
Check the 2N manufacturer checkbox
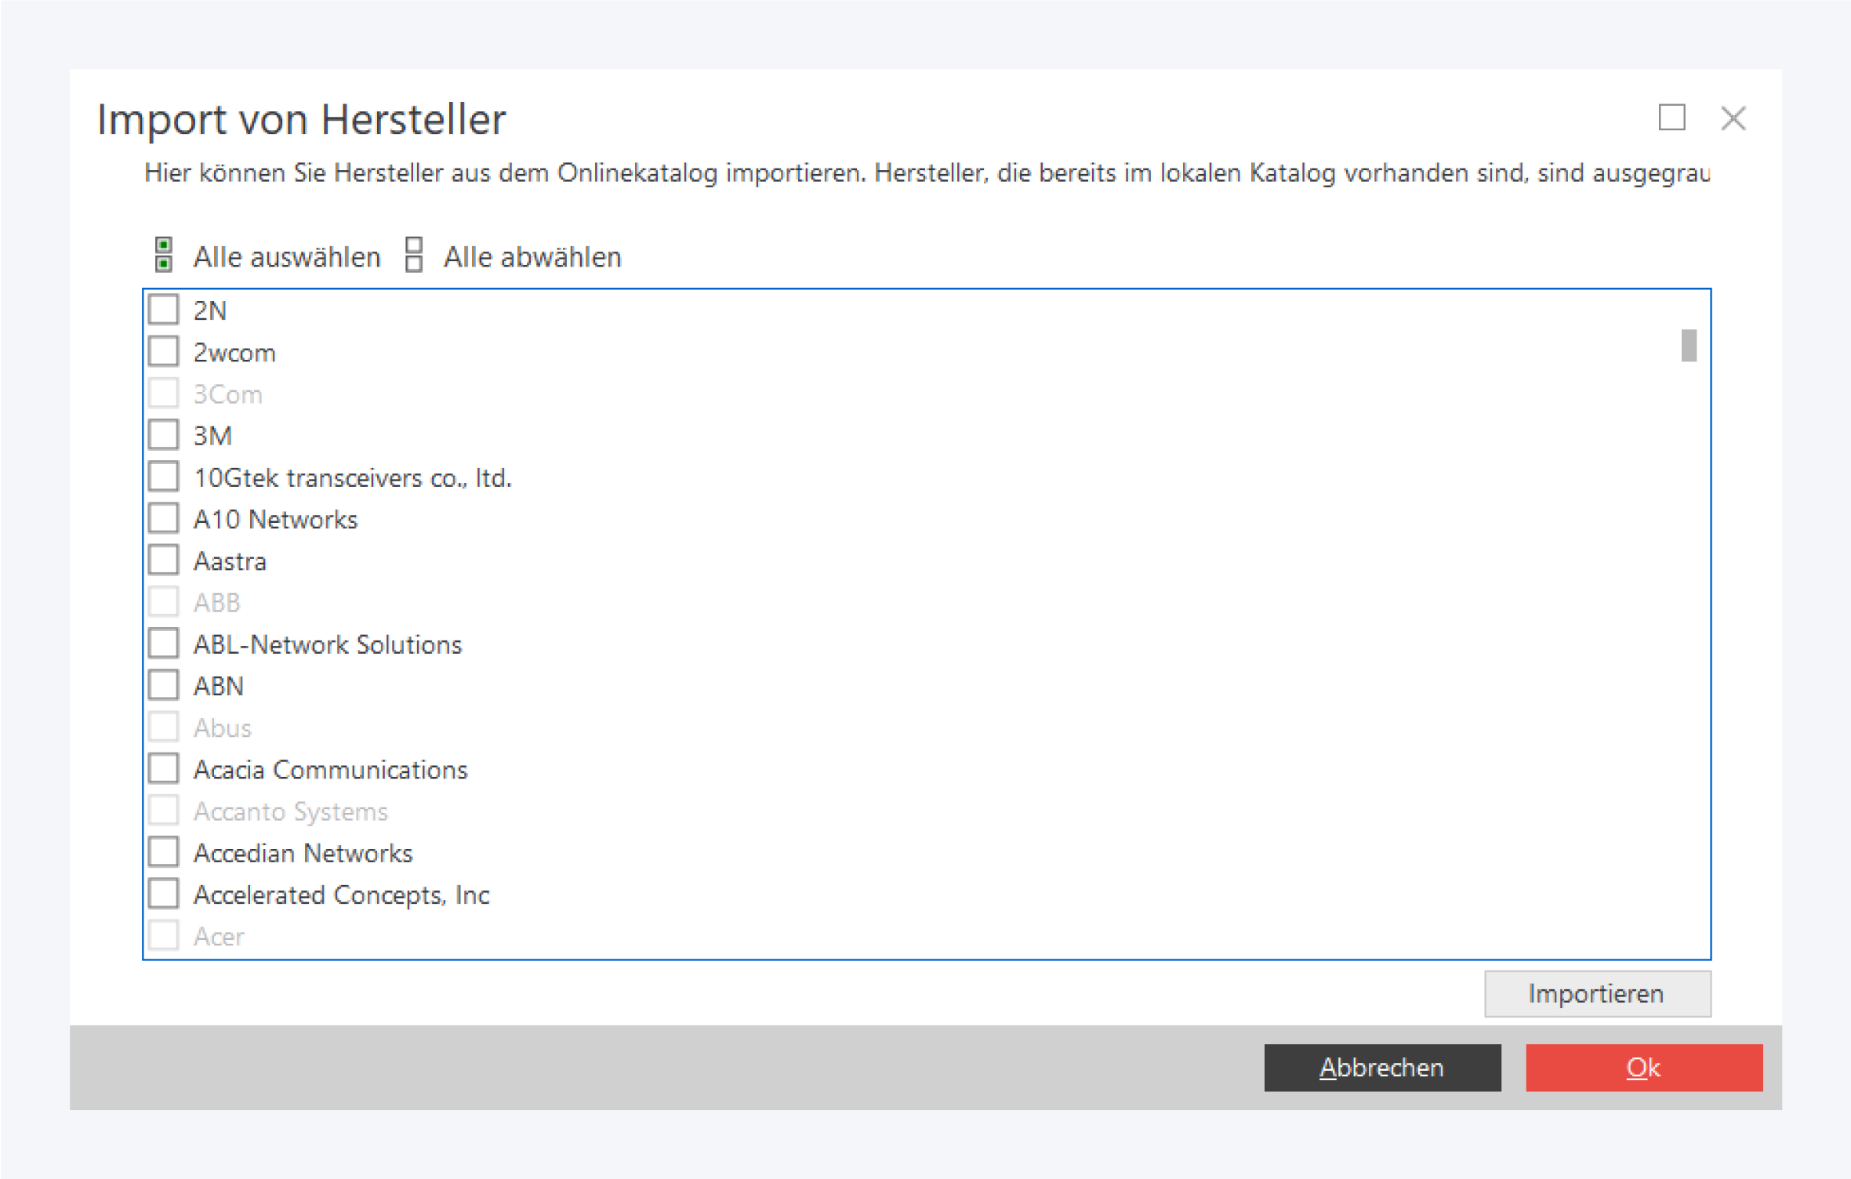tap(164, 310)
